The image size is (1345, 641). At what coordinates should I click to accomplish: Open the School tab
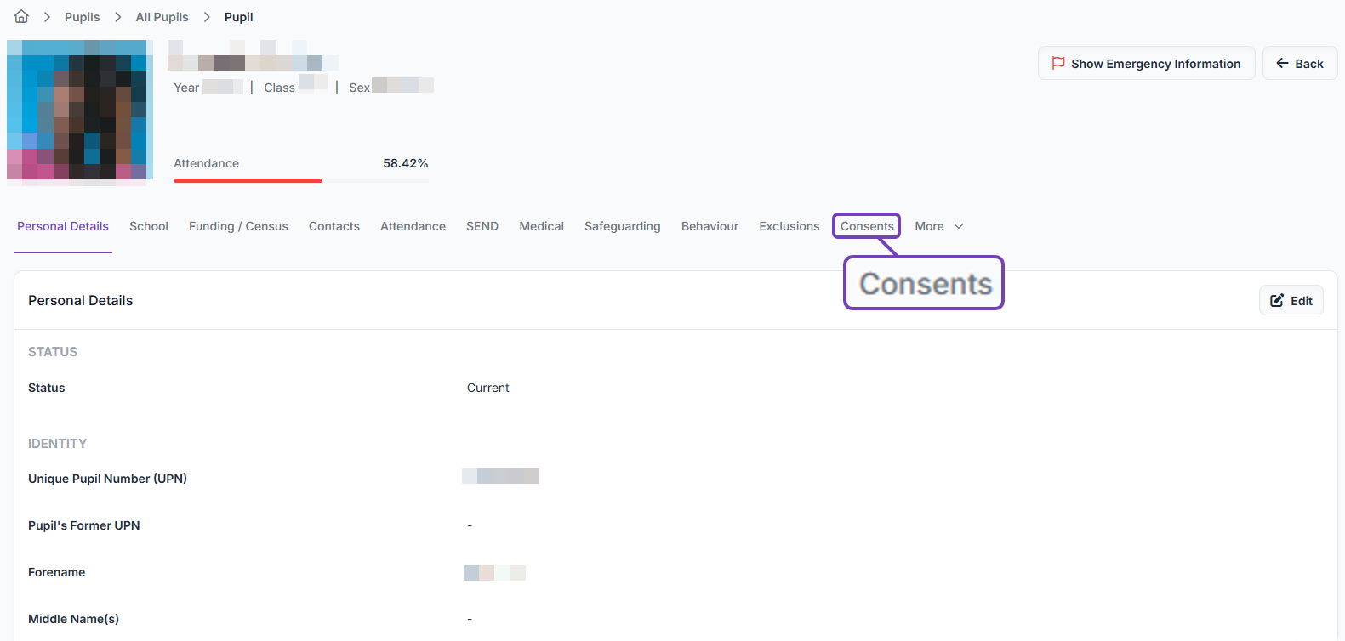149,226
